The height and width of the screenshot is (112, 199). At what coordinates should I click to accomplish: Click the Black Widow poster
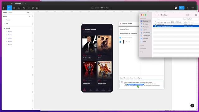(89, 70)
